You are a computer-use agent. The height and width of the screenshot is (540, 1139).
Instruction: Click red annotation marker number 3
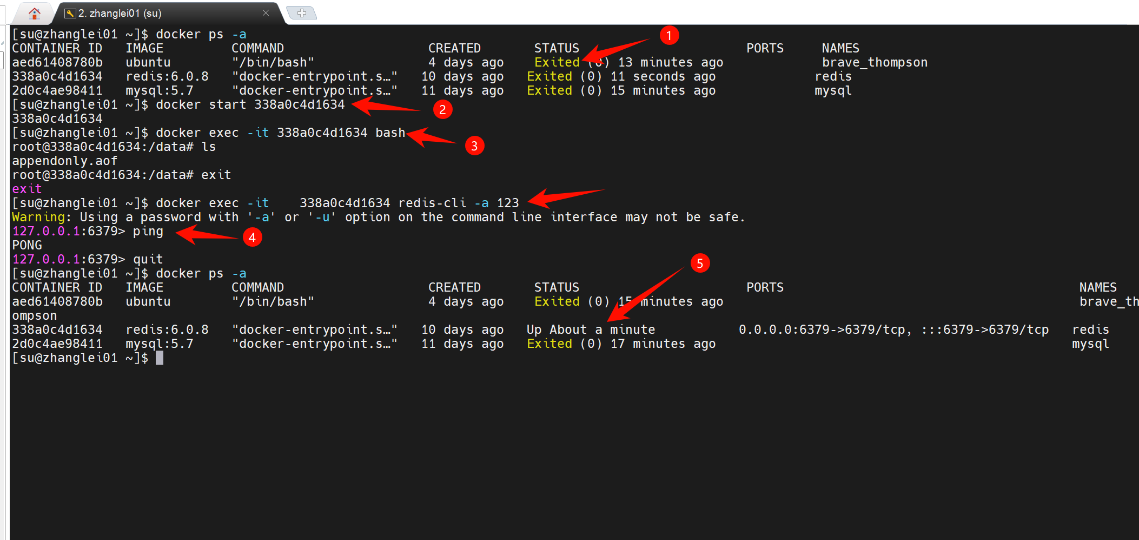point(474,145)
